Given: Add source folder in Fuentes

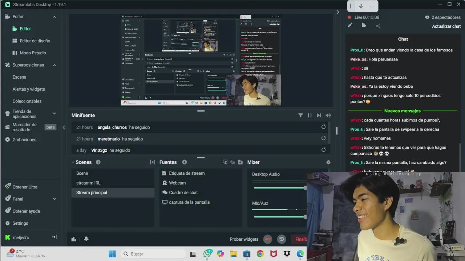Looking at the screenshot, I should (240, 162).
